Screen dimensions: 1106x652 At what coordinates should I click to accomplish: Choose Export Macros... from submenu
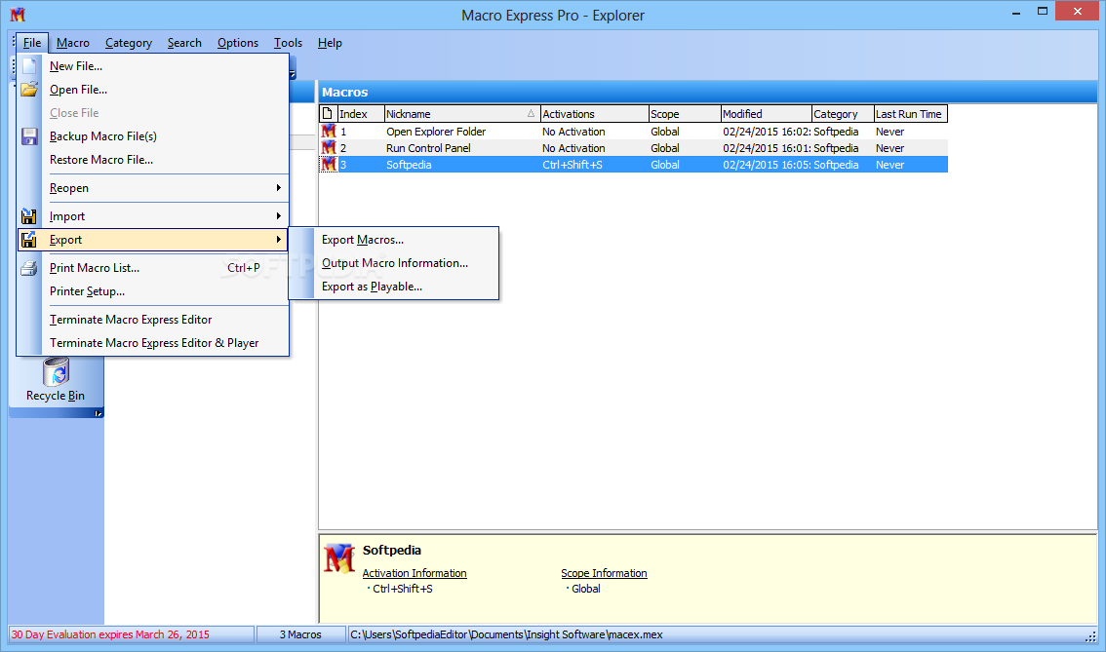click(394, 240)
